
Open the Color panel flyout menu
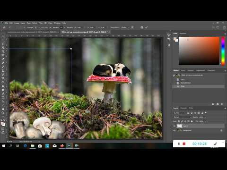coord(225,34)
